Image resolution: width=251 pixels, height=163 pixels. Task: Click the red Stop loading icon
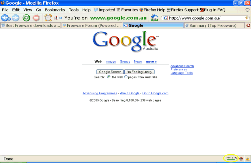[x=36, y=18]
